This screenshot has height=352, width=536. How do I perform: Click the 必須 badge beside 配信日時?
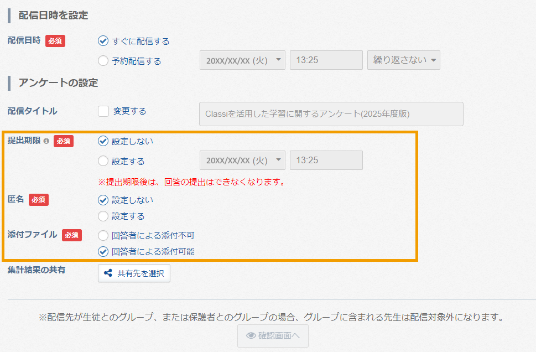[55, 41]
